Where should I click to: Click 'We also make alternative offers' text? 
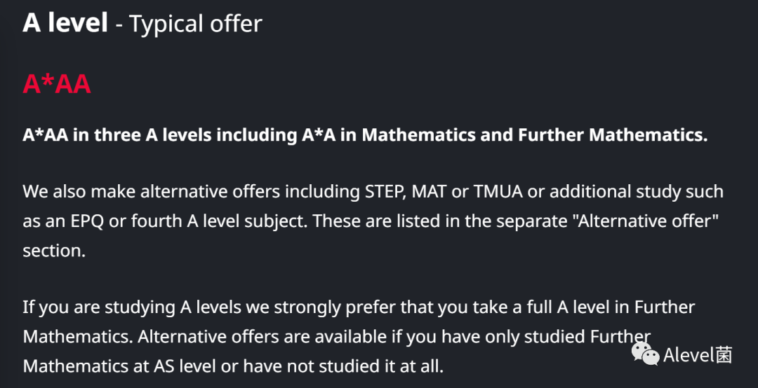pyautogui.click(x=152, y=192)
